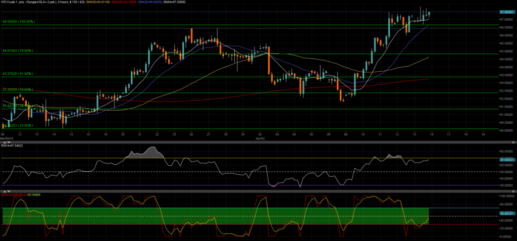
Task: Move the SRSI panel down with its down arrow
Action: pyautogui.click(x=9, y=191)
